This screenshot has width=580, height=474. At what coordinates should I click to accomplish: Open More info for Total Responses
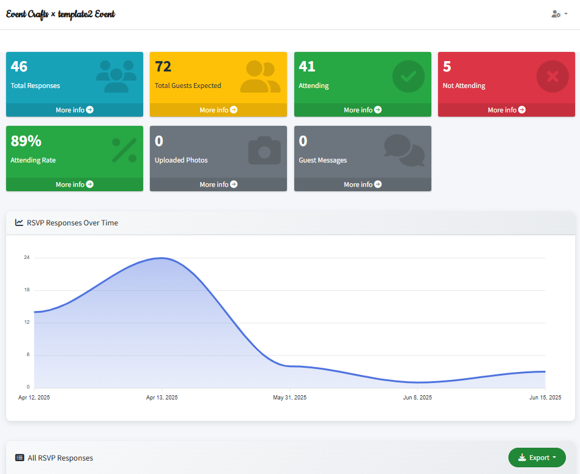click(75, 110)
